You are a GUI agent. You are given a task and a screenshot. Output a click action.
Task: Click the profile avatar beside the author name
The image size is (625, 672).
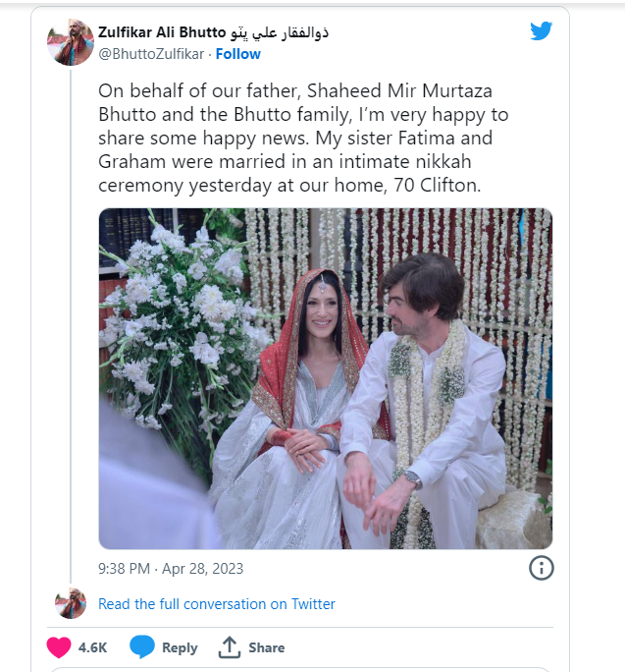[71, 42]
